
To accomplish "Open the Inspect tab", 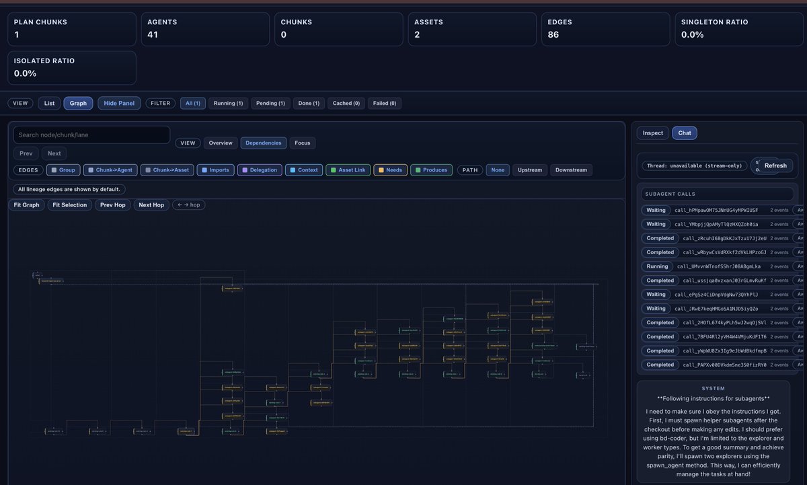I will pos(652,133).
